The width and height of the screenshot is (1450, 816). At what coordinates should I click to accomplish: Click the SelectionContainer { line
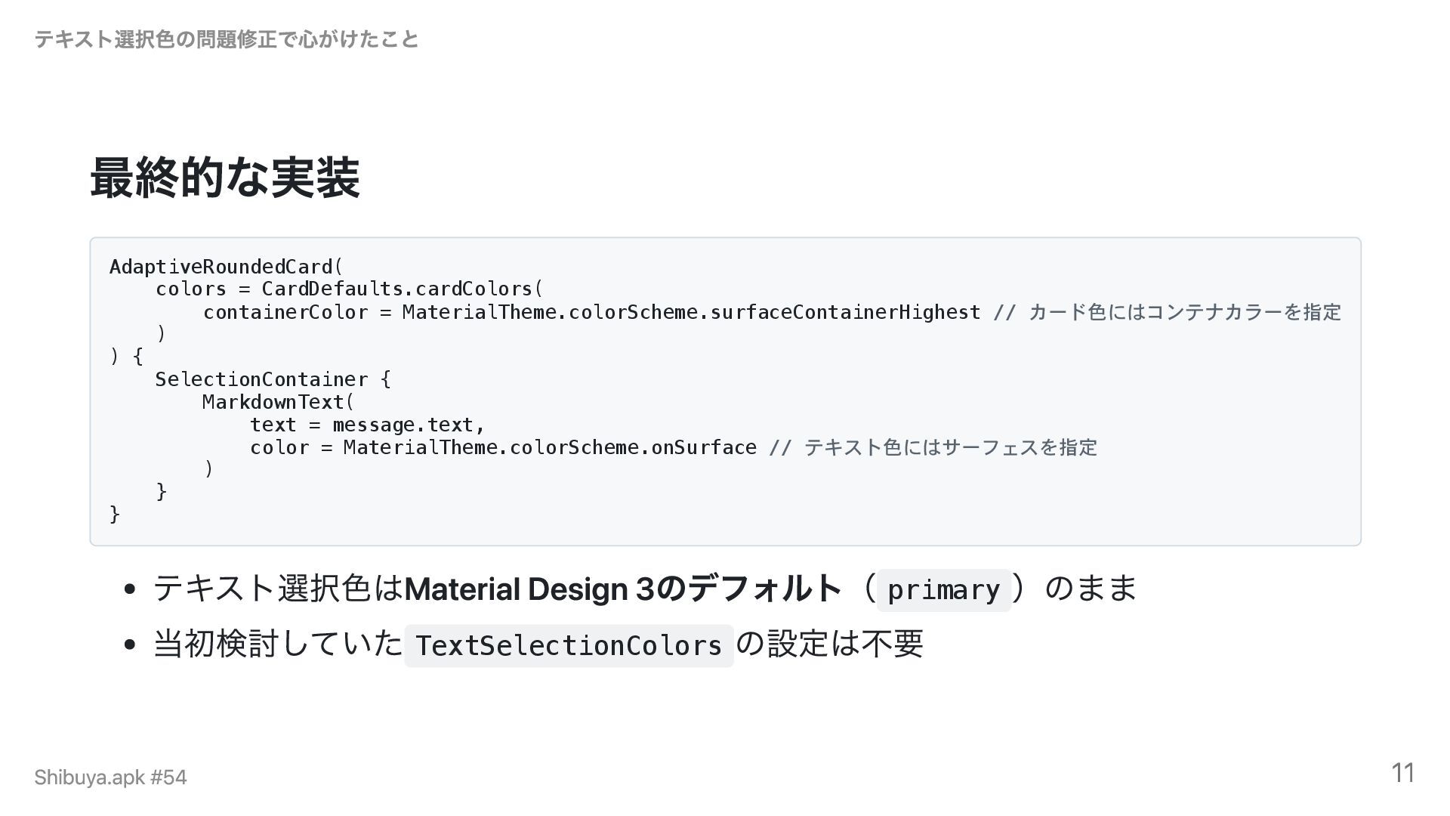273,379
